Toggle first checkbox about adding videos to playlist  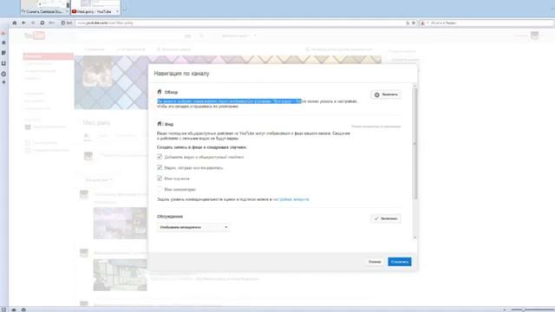(x=160, y=156)
